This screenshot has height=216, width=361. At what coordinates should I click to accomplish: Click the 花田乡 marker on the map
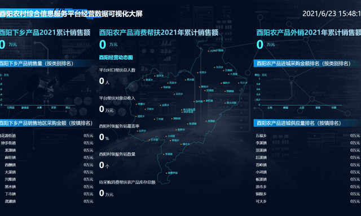click(178, 94)
